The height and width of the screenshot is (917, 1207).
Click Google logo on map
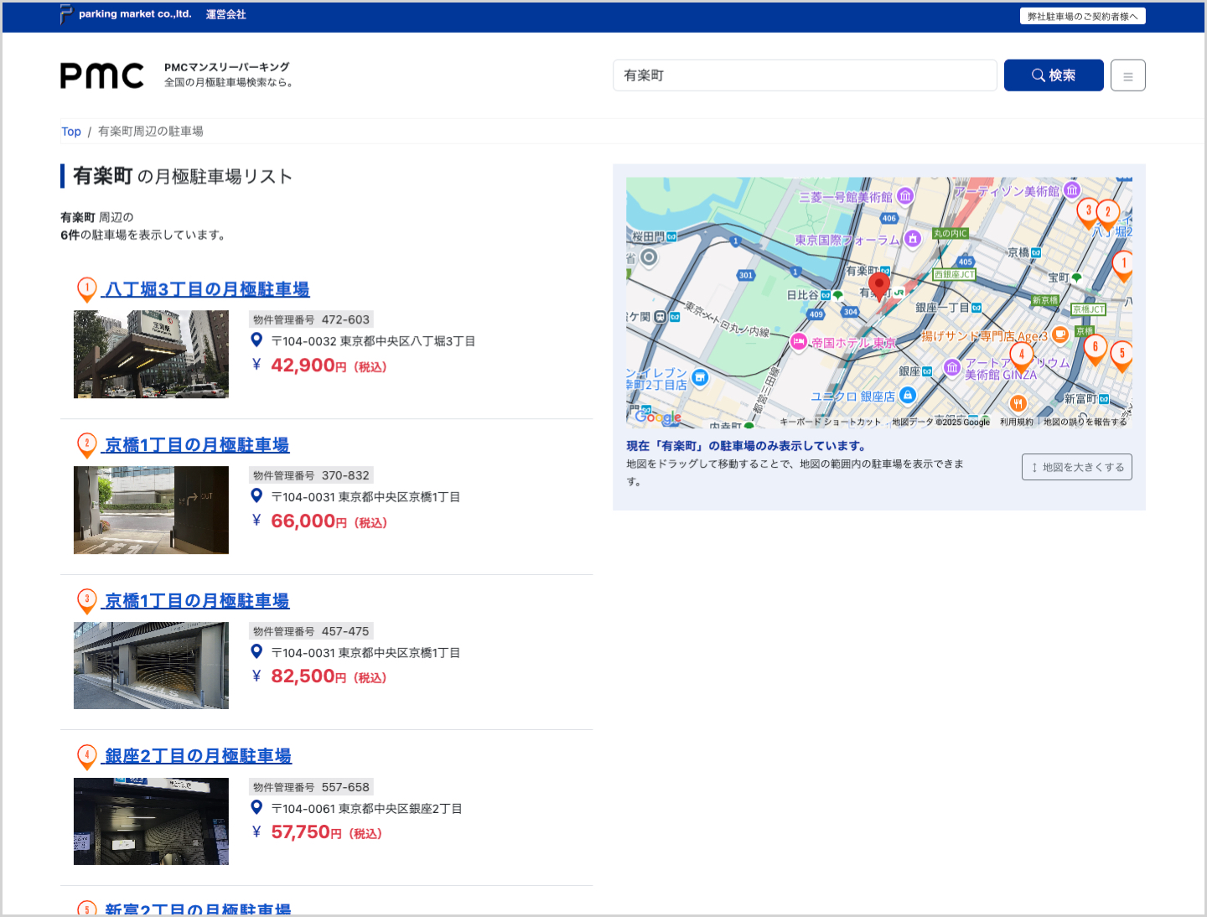[658, 417]
